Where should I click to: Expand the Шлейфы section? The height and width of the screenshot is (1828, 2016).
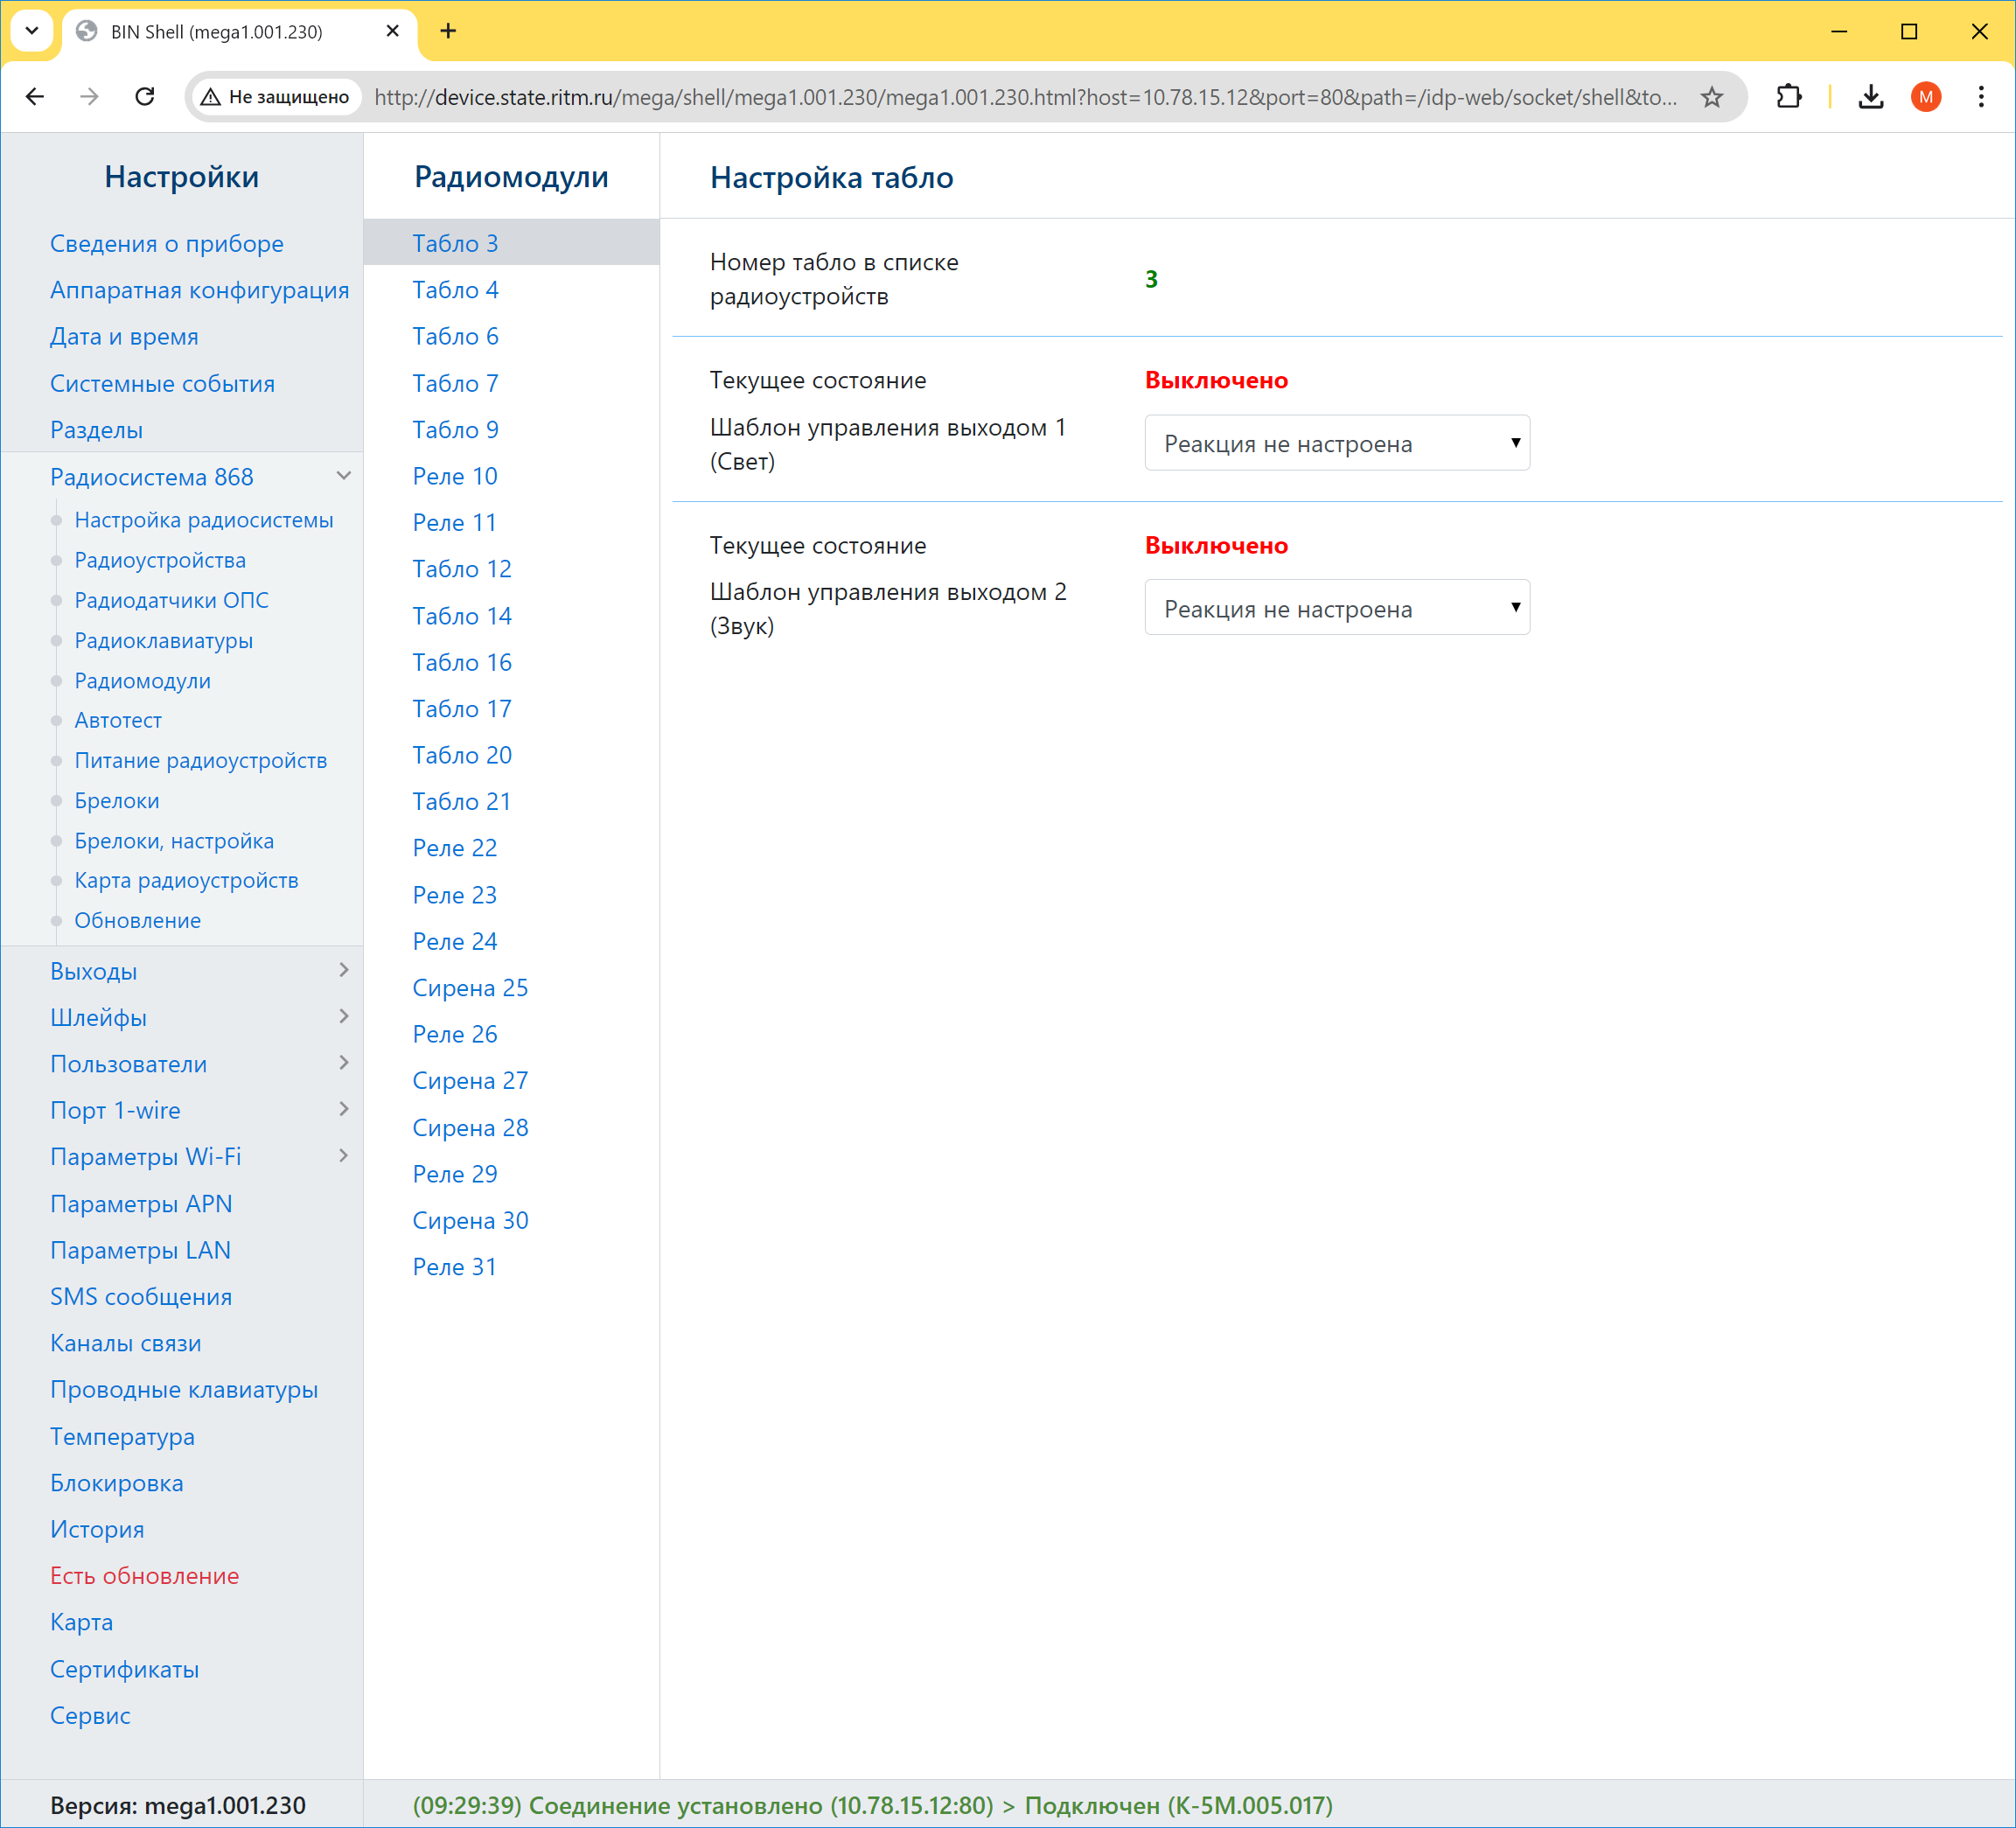(x=344, y=1017)
